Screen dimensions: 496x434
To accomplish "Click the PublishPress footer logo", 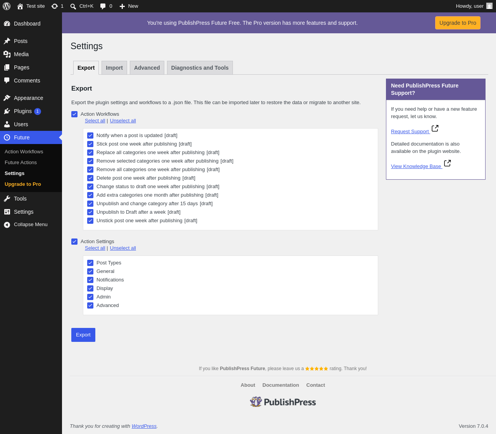I will point(283,402).
